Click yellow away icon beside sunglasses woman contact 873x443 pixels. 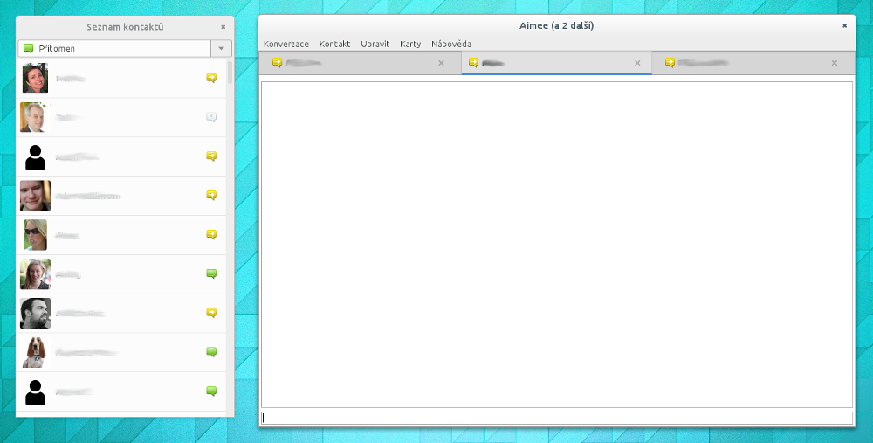coord(211,234)
